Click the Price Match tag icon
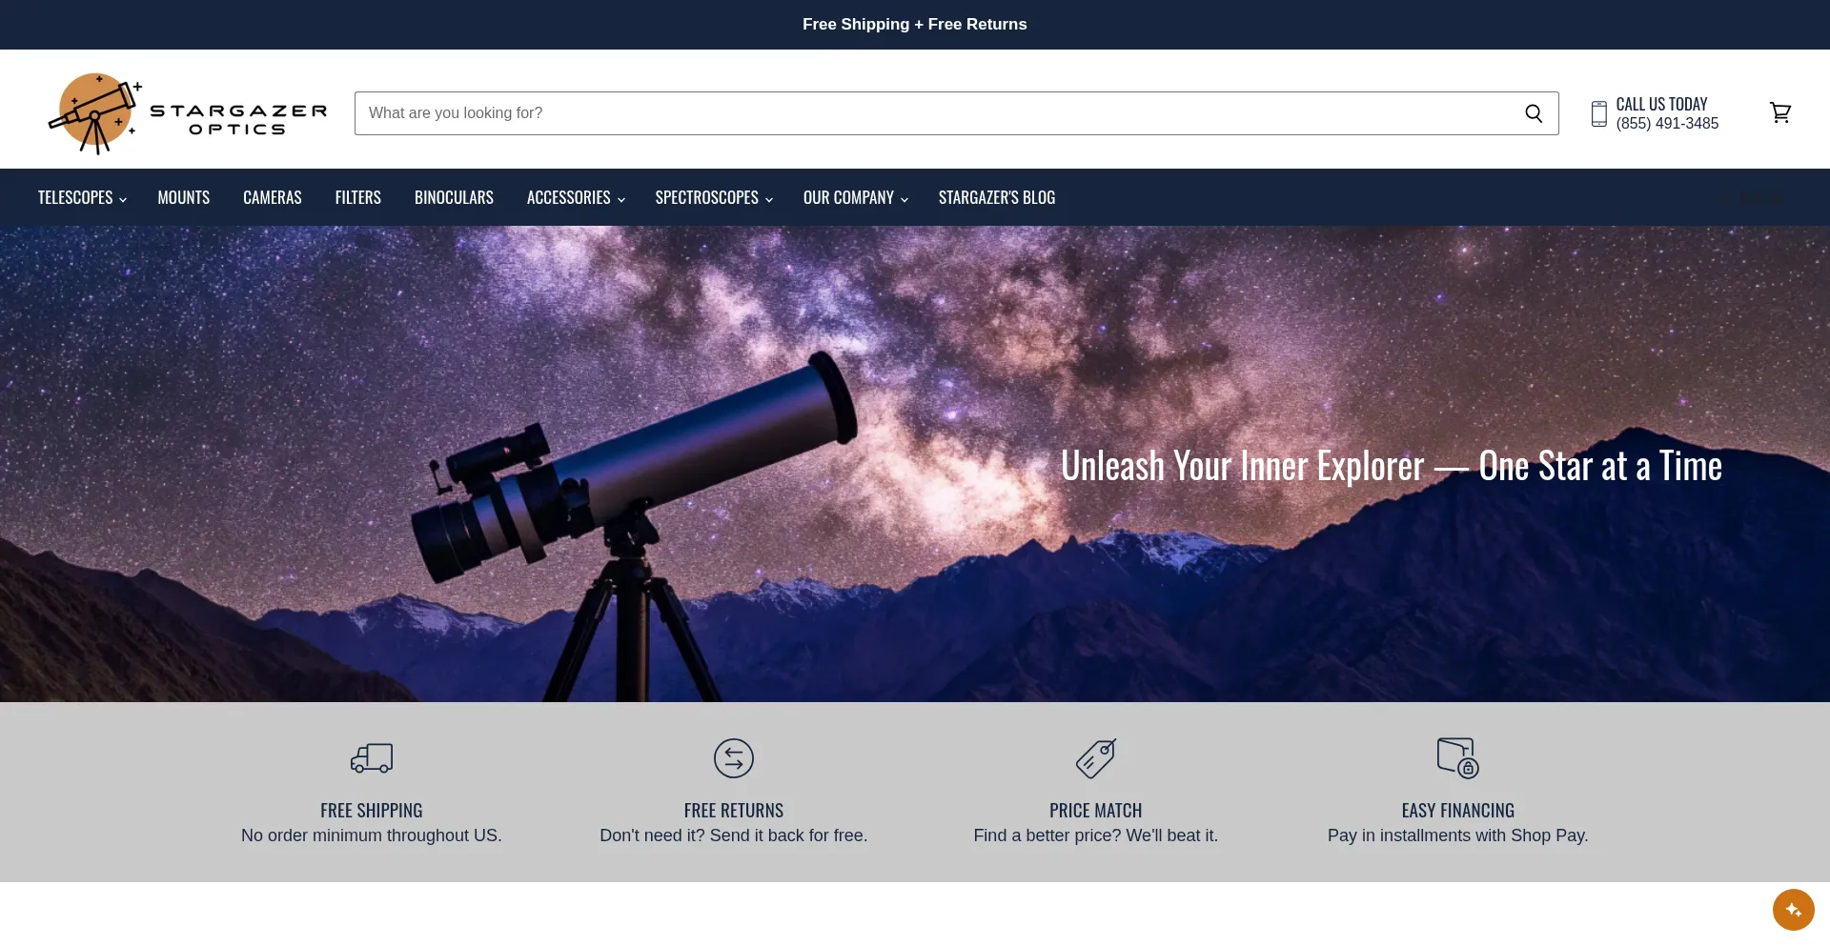Viewport: 1830px width, 946px height. click(x=1095, y=758)
